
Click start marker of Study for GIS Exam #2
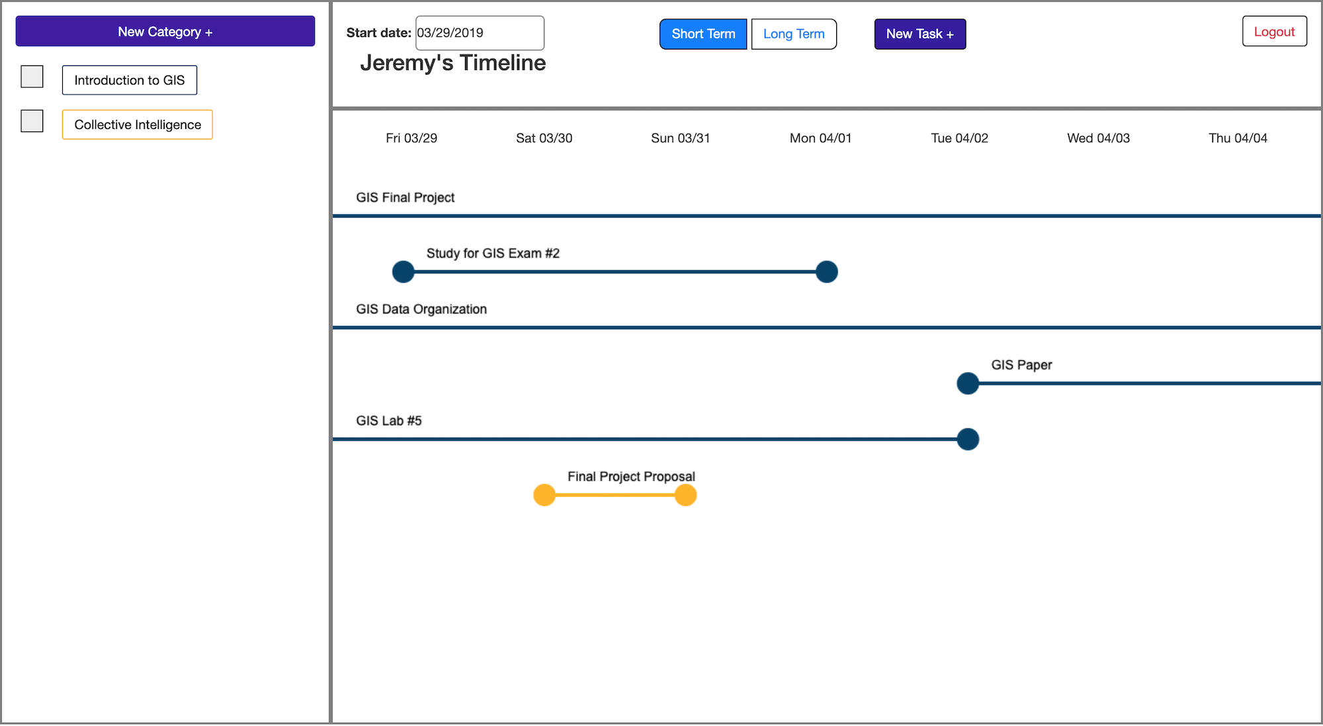pos(403,272)
